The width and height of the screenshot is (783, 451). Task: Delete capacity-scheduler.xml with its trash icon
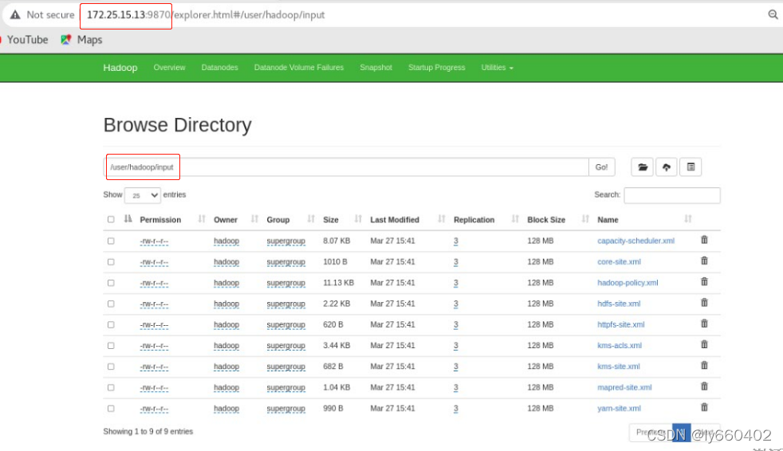[704, 240]
